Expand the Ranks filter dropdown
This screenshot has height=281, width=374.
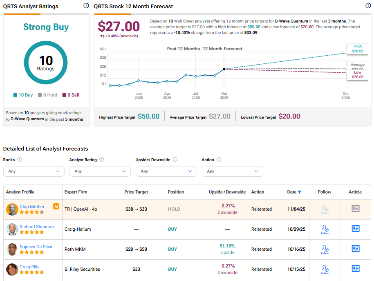[x=34, y=171]
